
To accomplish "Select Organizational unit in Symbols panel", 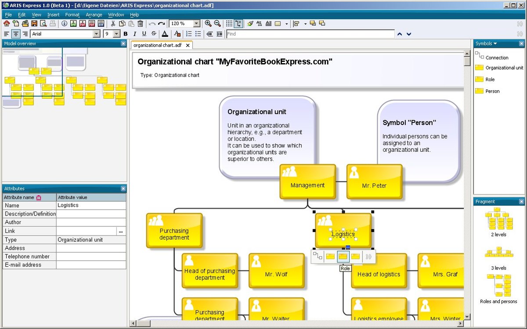I will (x=504, y=68).
